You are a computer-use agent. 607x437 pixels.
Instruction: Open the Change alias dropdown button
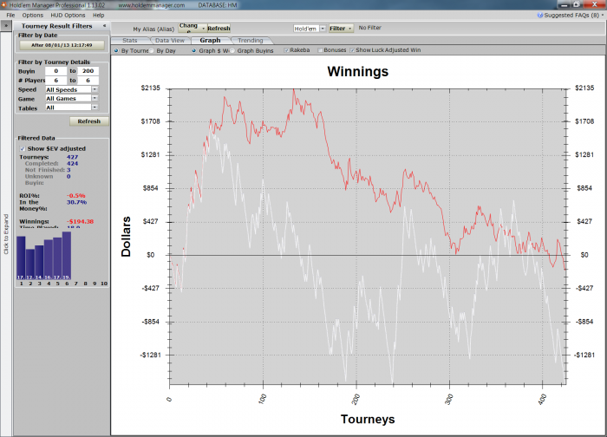coord(193,29)
